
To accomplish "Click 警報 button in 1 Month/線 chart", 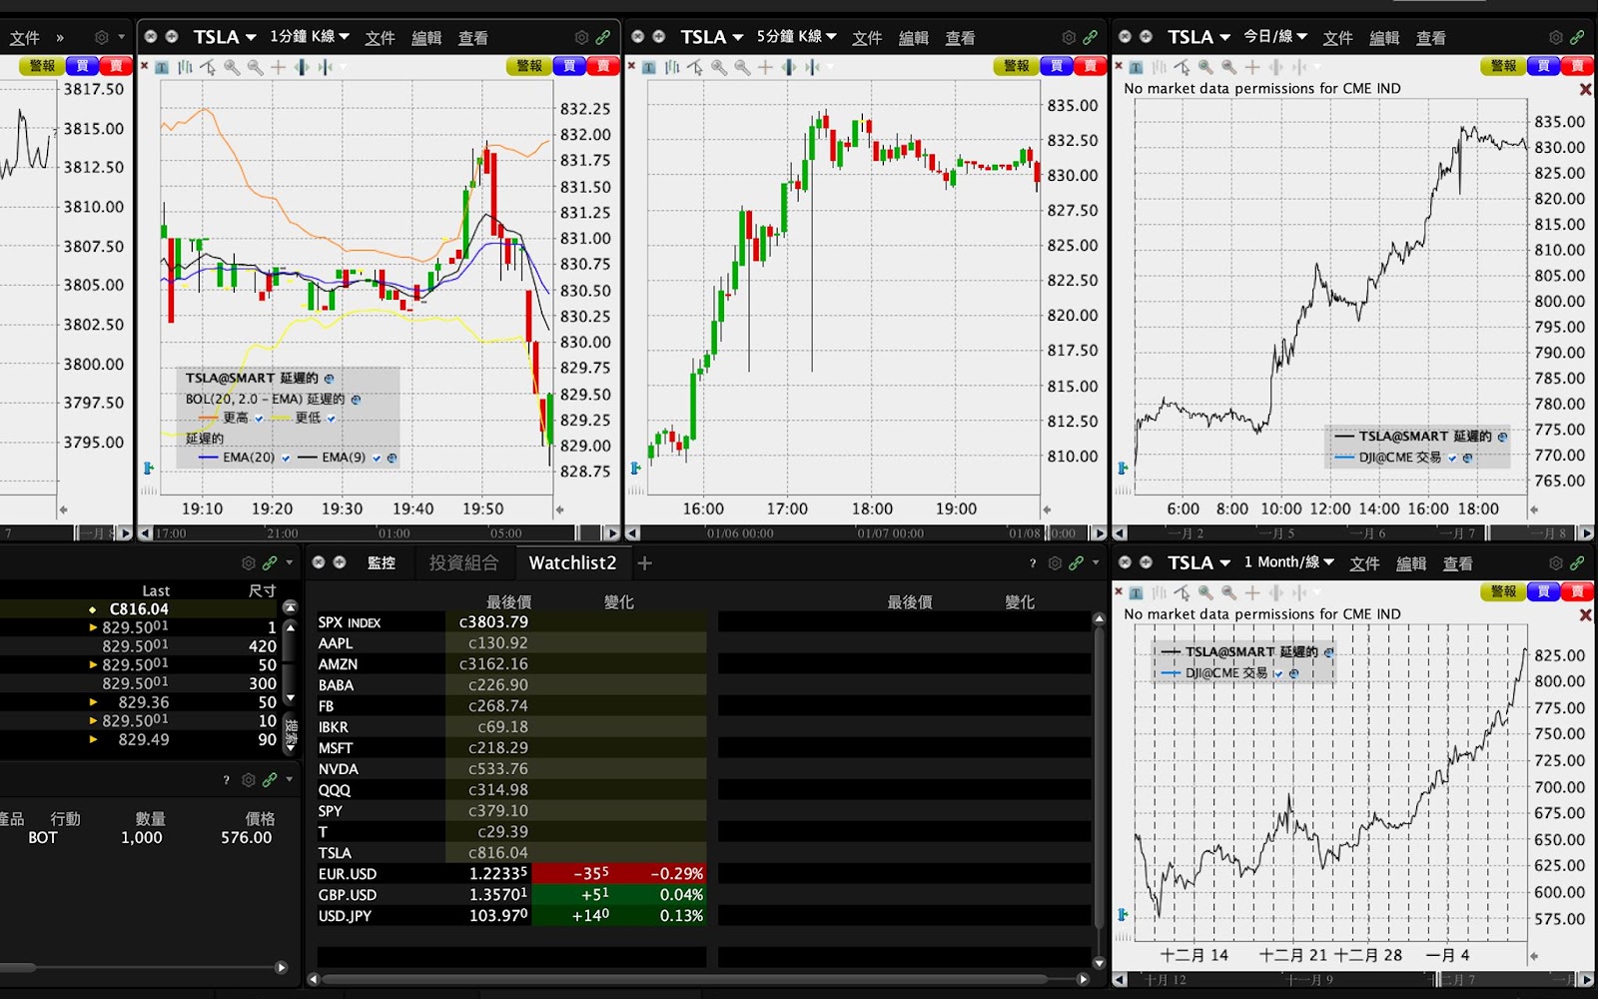I will pos(1503,591).
